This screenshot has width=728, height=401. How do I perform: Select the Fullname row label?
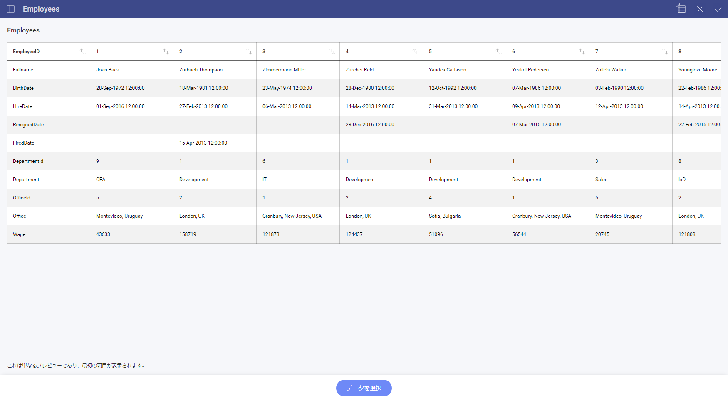(x=49, y=70)
